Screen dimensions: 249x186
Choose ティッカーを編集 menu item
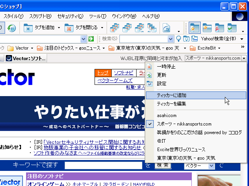point(196,104)
